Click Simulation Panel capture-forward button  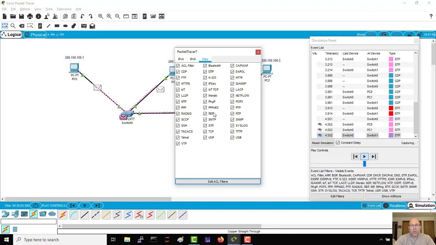point(374,157)
